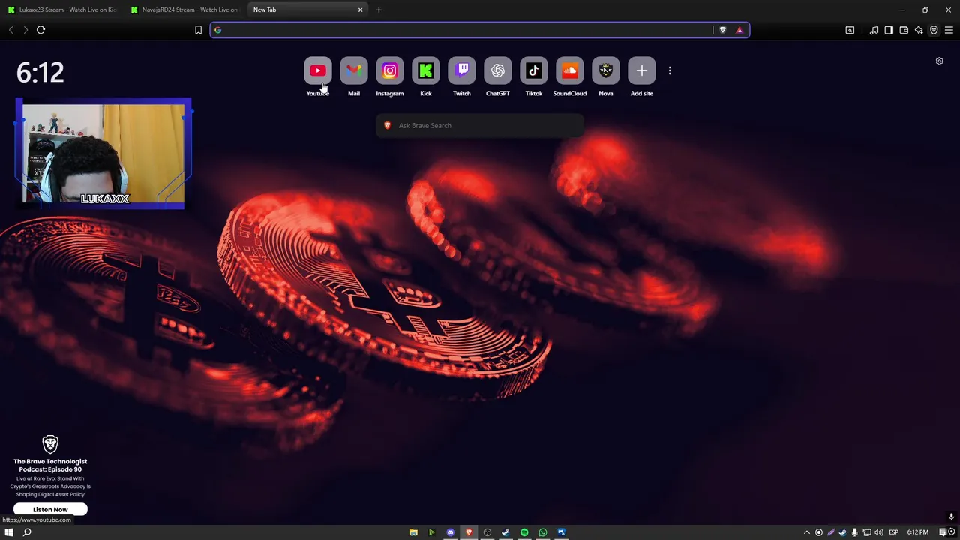Click the microphone system tray icon
This screenshot has width=960, height=540.
[854, 532]
